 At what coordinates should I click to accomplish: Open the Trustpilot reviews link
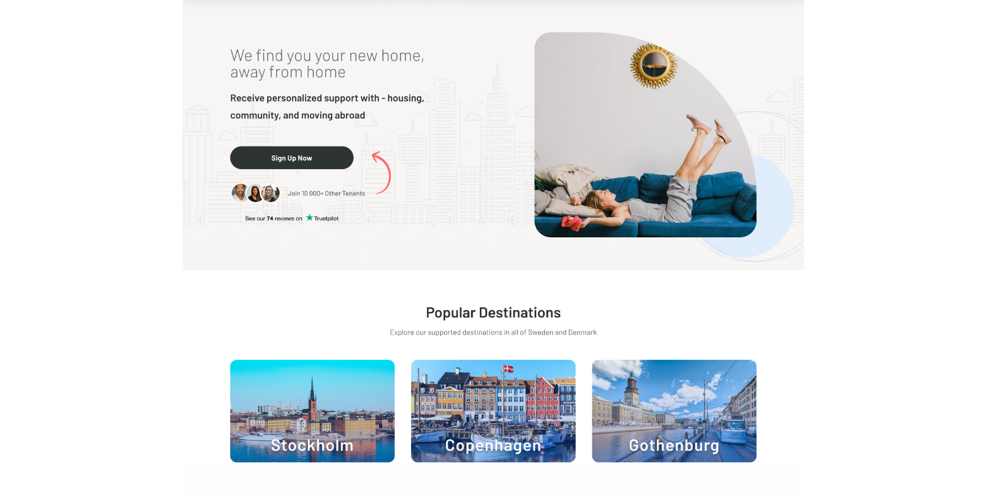pyautogui.click(x=292, y=218)
